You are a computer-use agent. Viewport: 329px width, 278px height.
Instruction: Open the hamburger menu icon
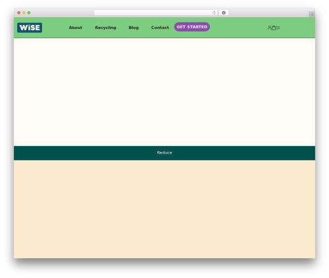(x=278, y=28)
